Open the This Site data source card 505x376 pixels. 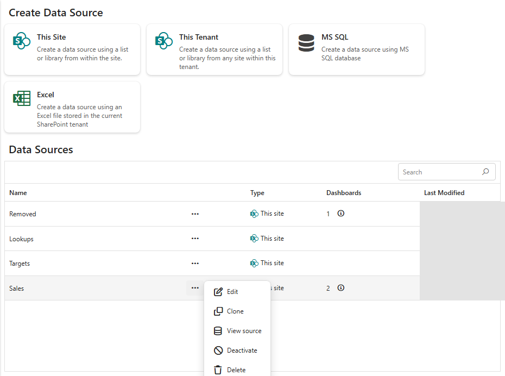coord(72,49)
